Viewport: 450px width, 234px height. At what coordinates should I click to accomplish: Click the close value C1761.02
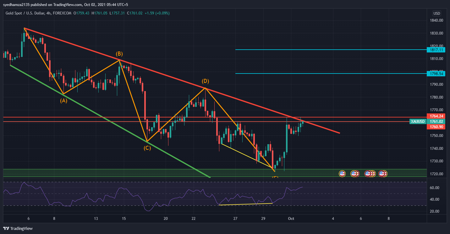pos(135,13)
